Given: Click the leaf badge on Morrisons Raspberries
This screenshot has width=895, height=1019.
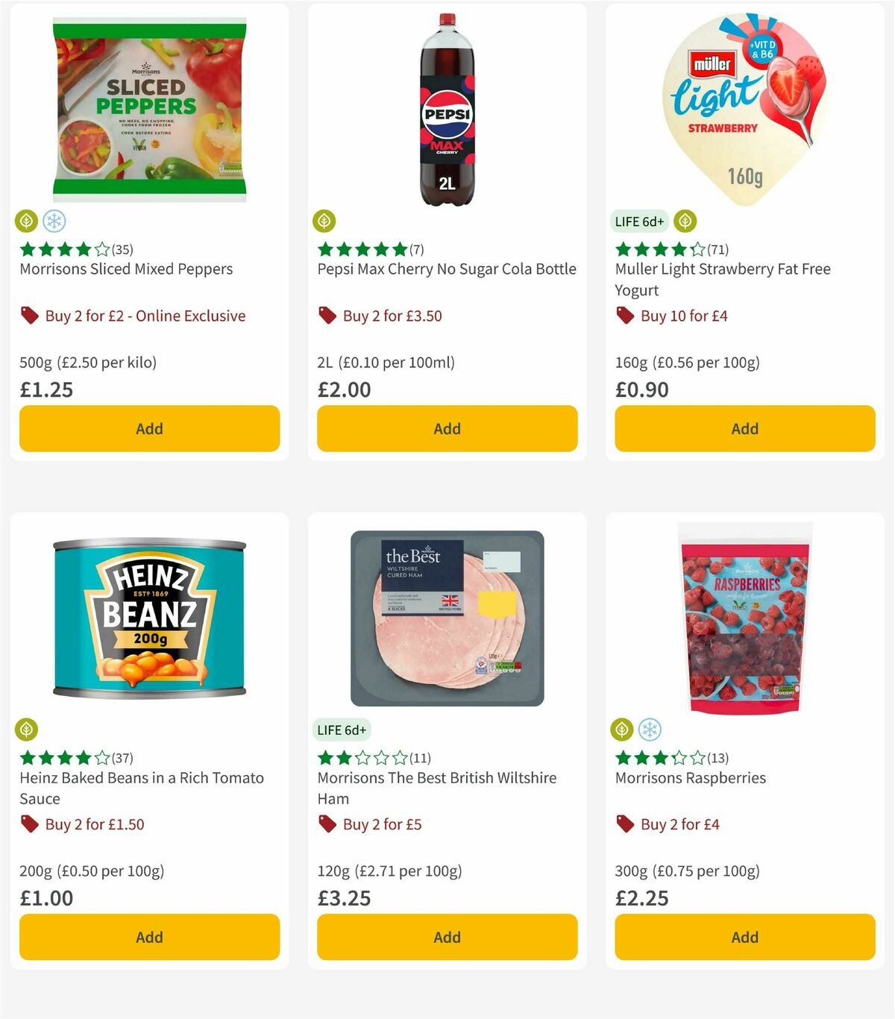Looking at the screenshot, I should pyautogui.click(x=622, y=730).
